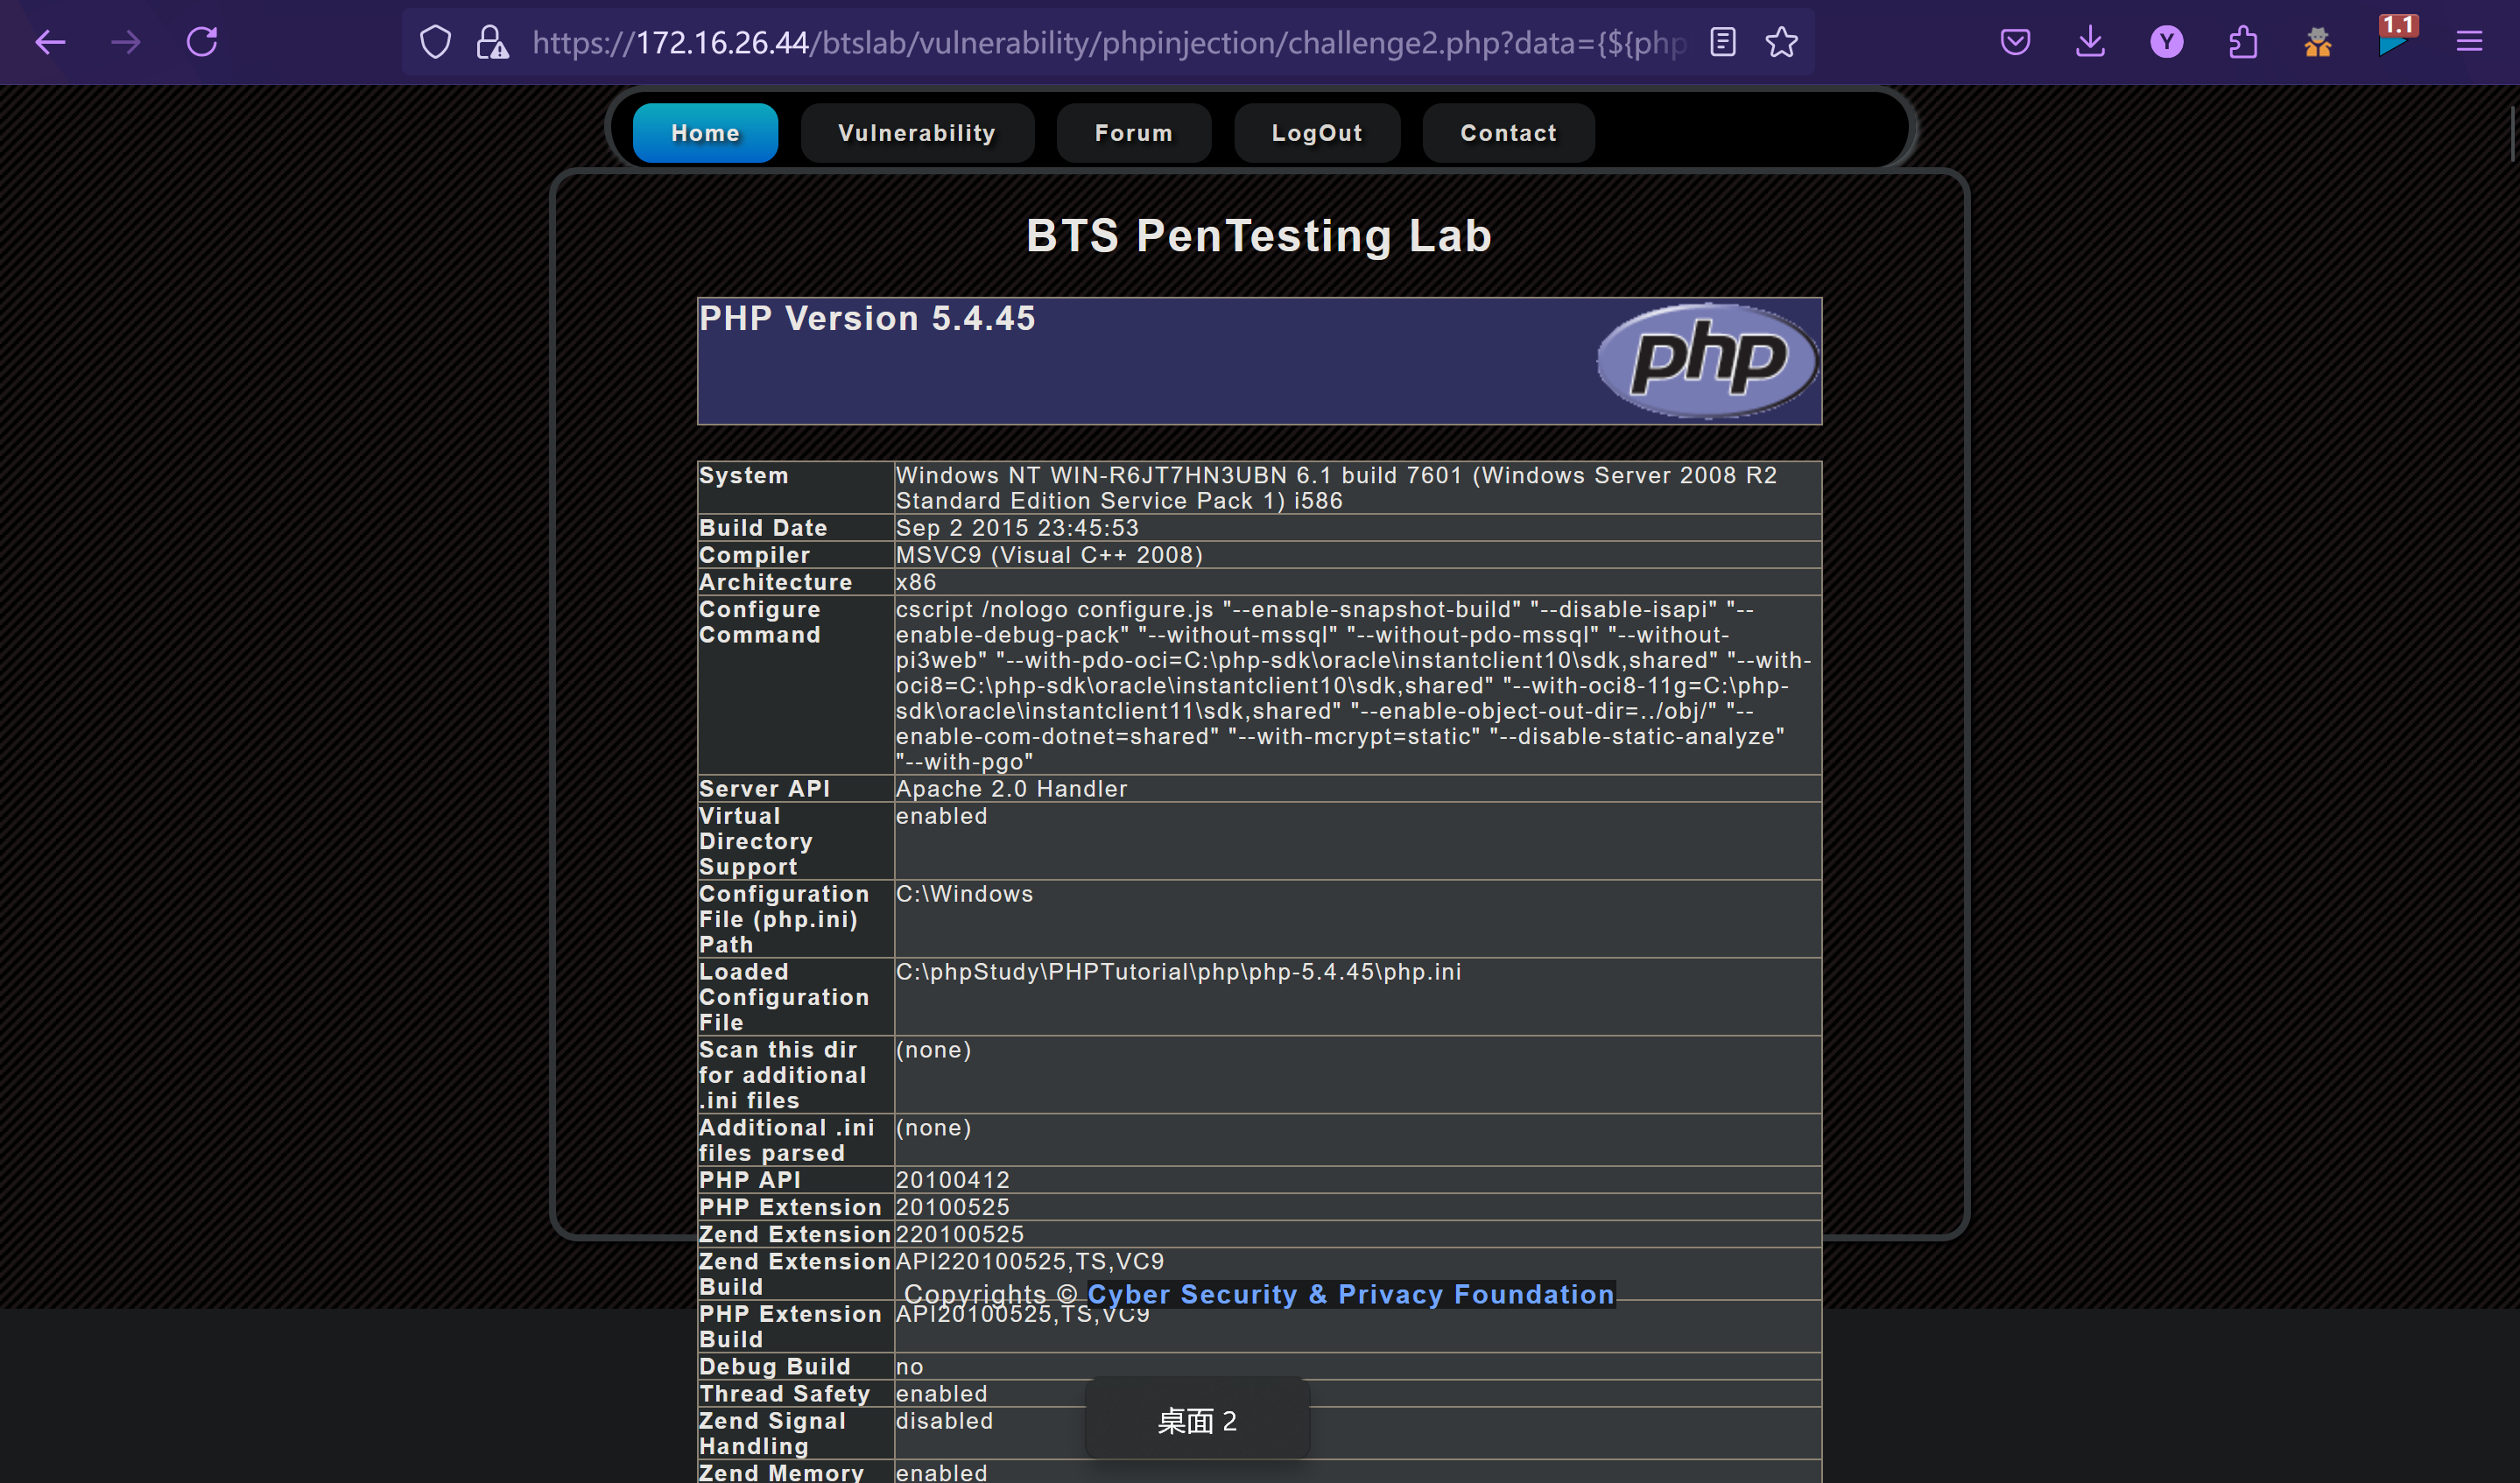Screen dimensions: 2520x1483
Task: Bookmark this page with the star
Action: [1781, 42]
